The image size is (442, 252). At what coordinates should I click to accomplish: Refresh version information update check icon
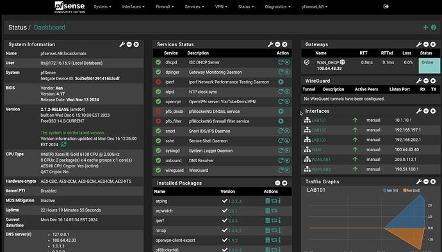click(63, 144)
